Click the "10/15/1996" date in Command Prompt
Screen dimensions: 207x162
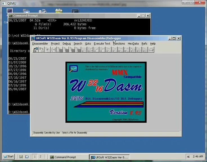click(x=17, y=66)
